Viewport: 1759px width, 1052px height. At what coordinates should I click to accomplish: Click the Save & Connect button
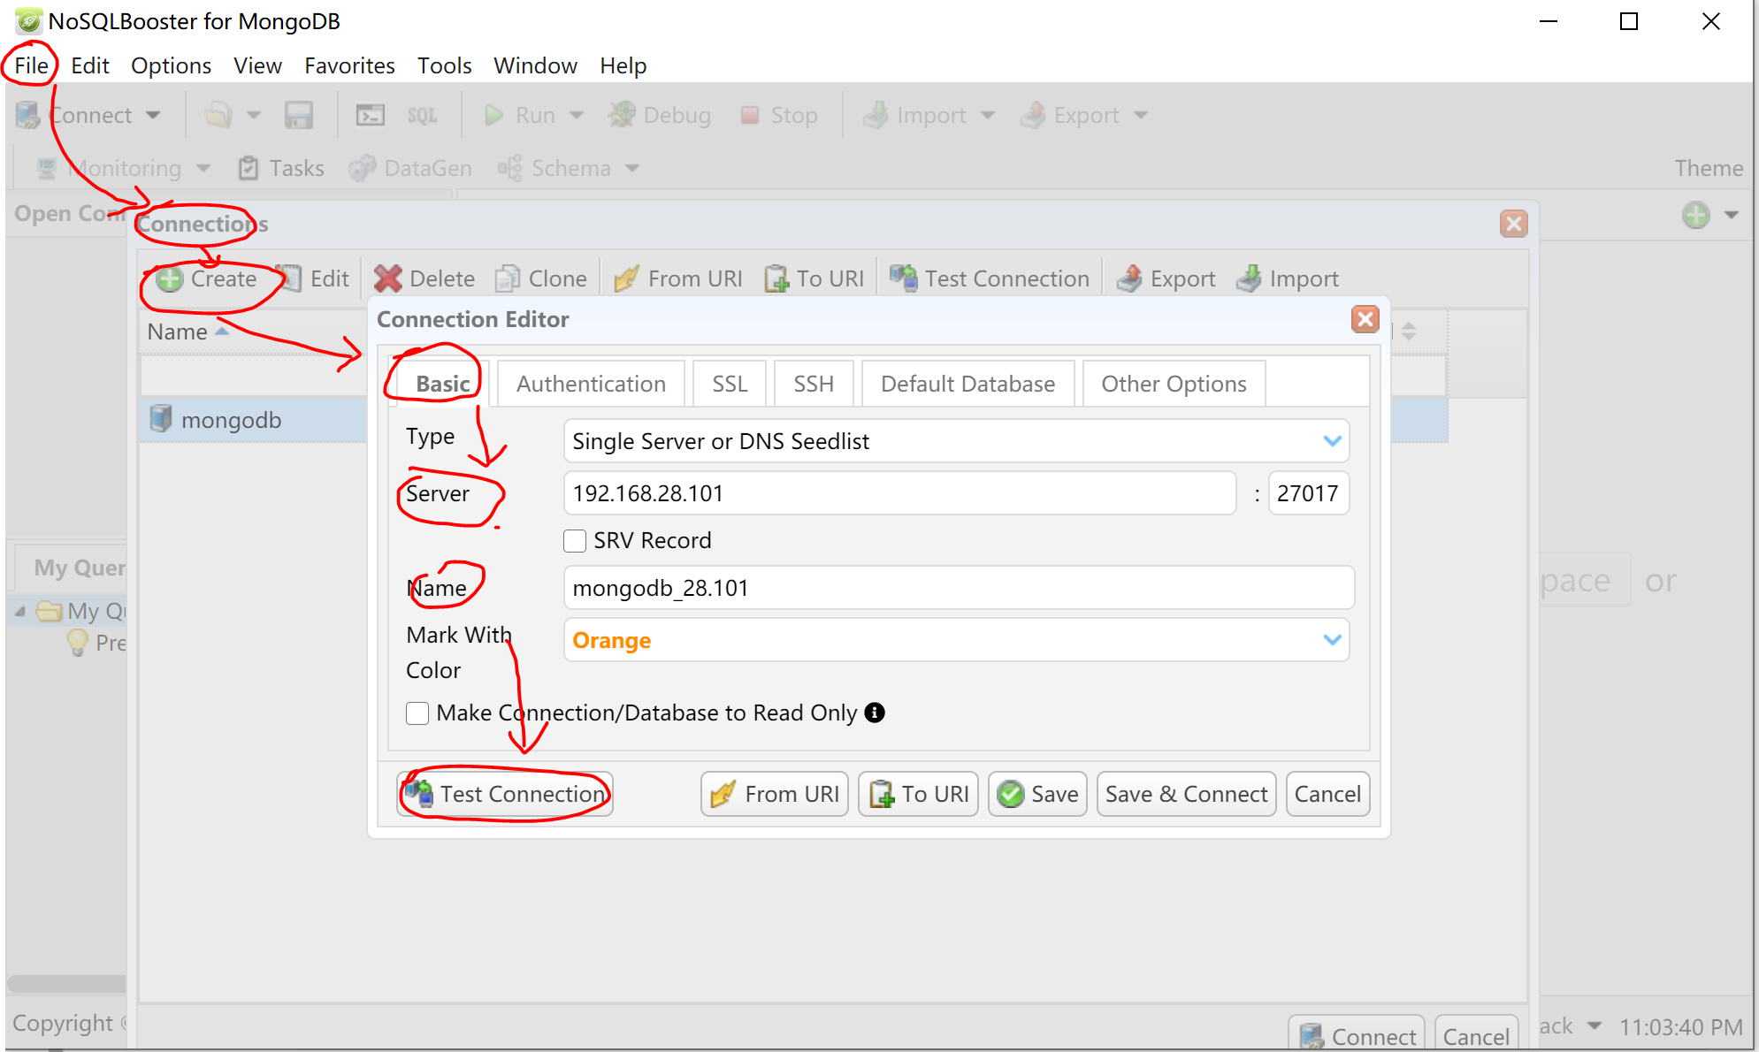1186,794
